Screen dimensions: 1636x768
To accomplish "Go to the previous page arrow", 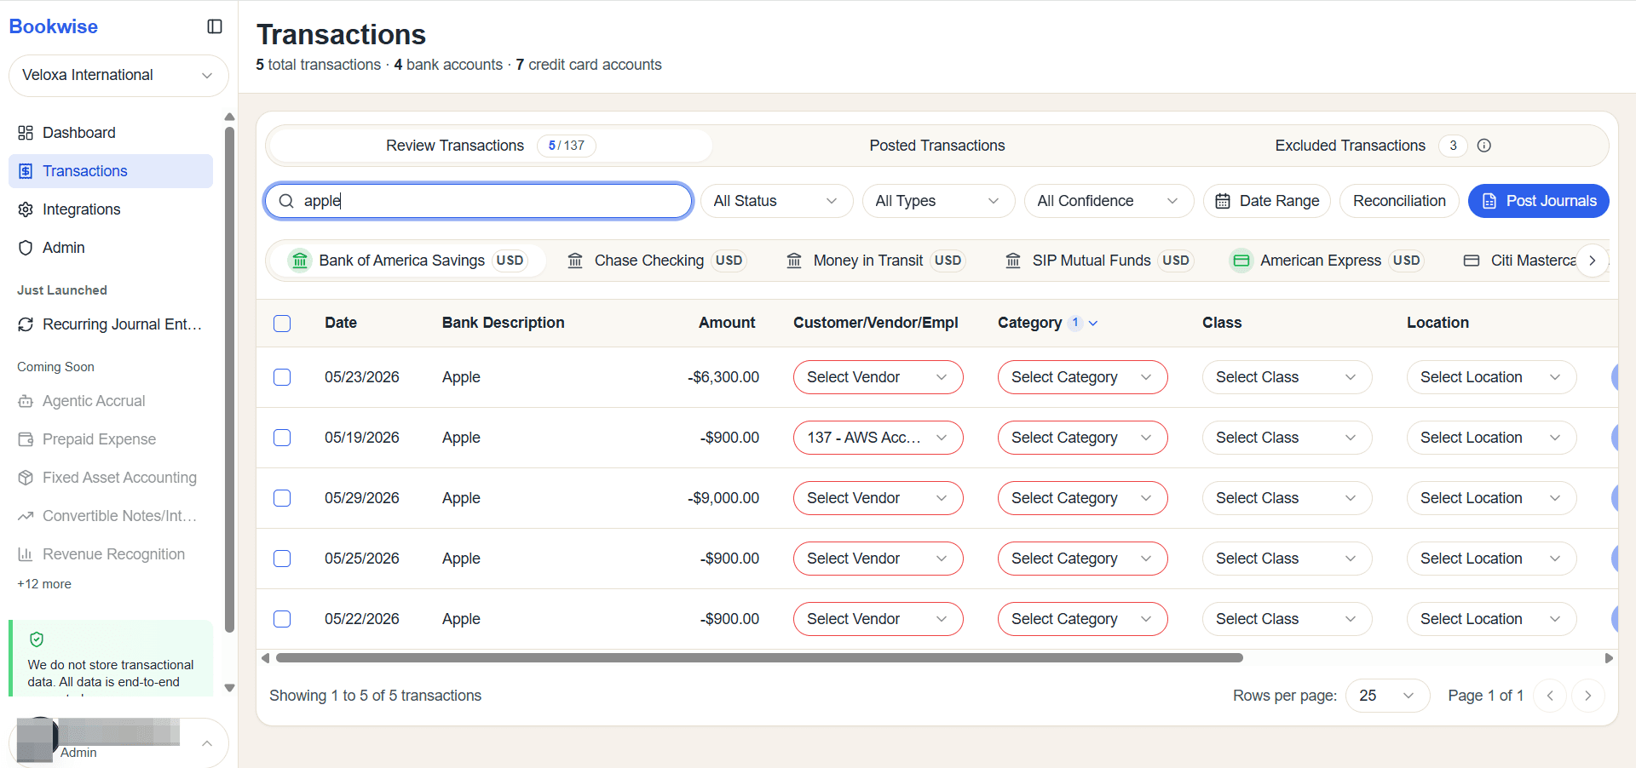I will click(1550, 696).
